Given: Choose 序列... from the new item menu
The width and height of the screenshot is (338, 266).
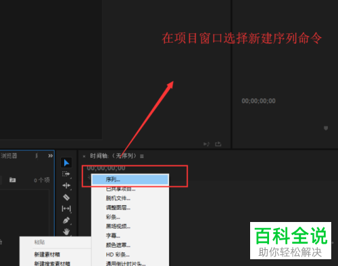Looking at the screenshot, I should pos(130,179).
